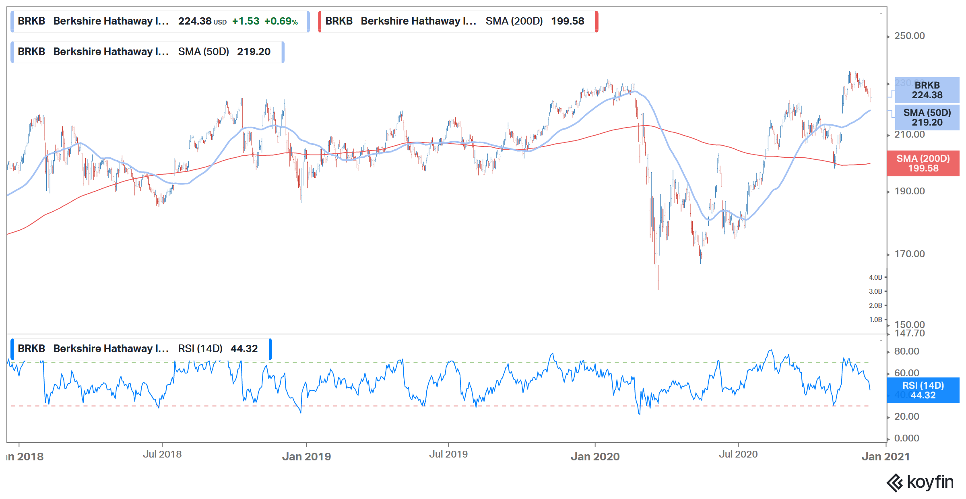Click the light blue SMA (50D) color bar
This screenshot has width=966, height=499.
tap(12, 52)
